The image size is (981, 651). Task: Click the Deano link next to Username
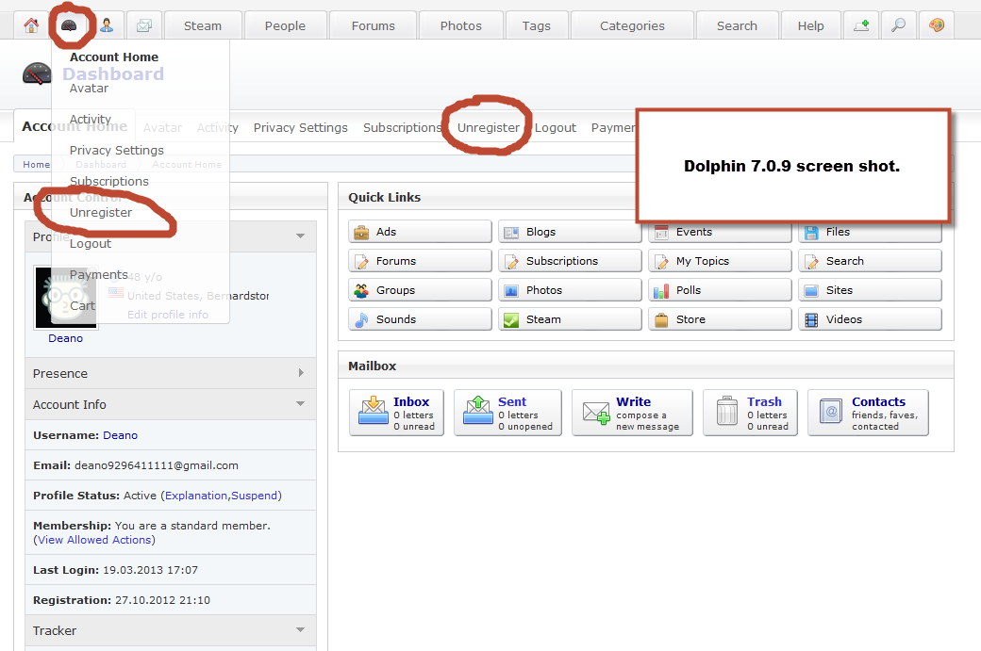coord(120,435)
